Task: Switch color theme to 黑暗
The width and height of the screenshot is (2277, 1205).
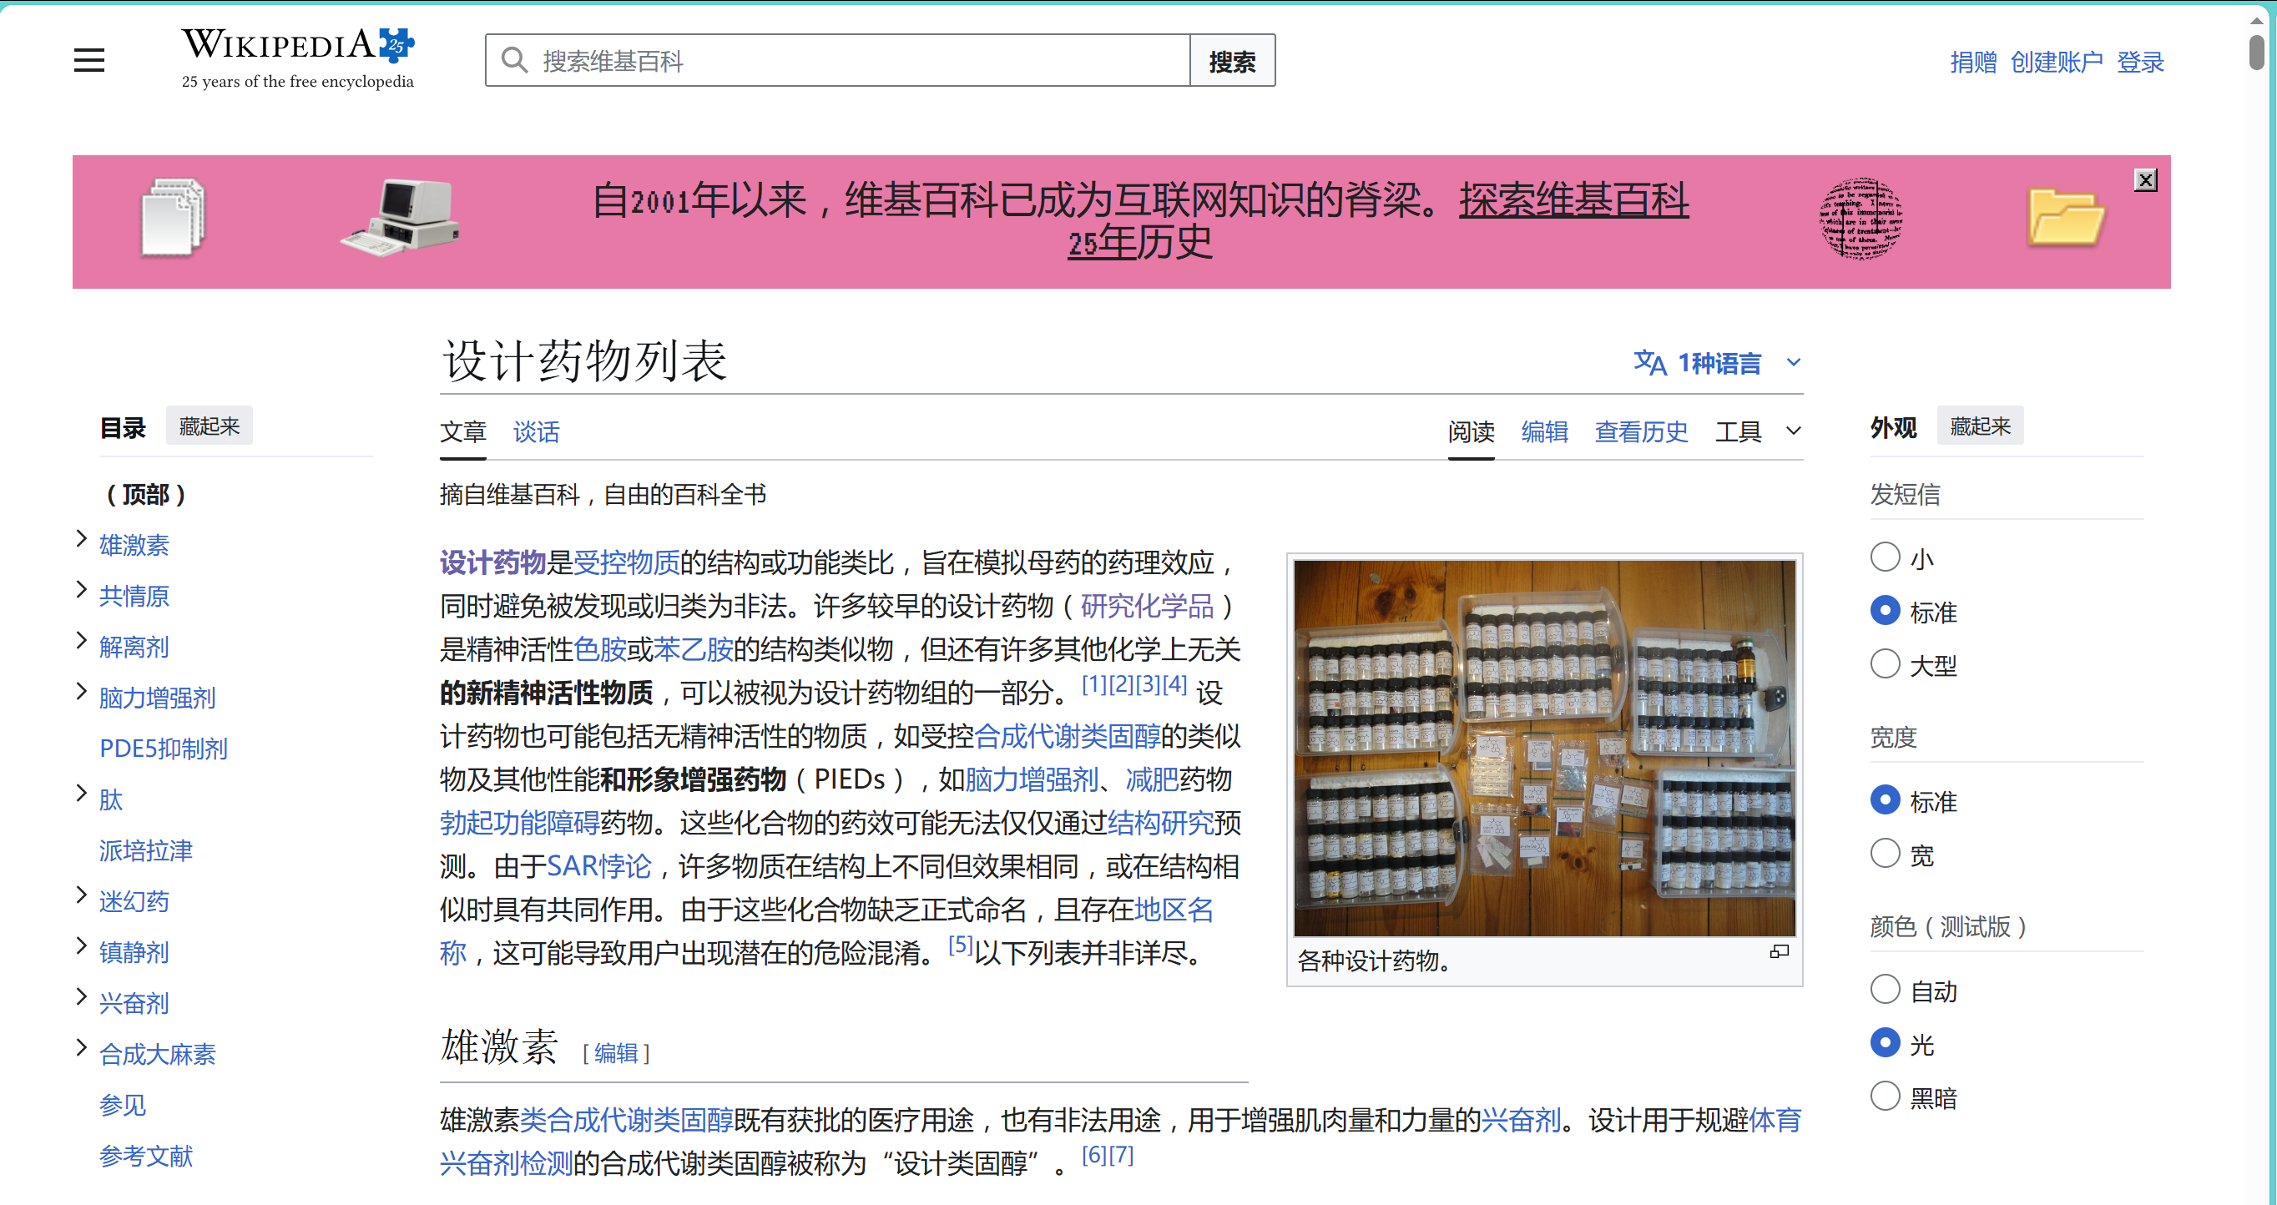Action: click(x=1885, y=1097)
